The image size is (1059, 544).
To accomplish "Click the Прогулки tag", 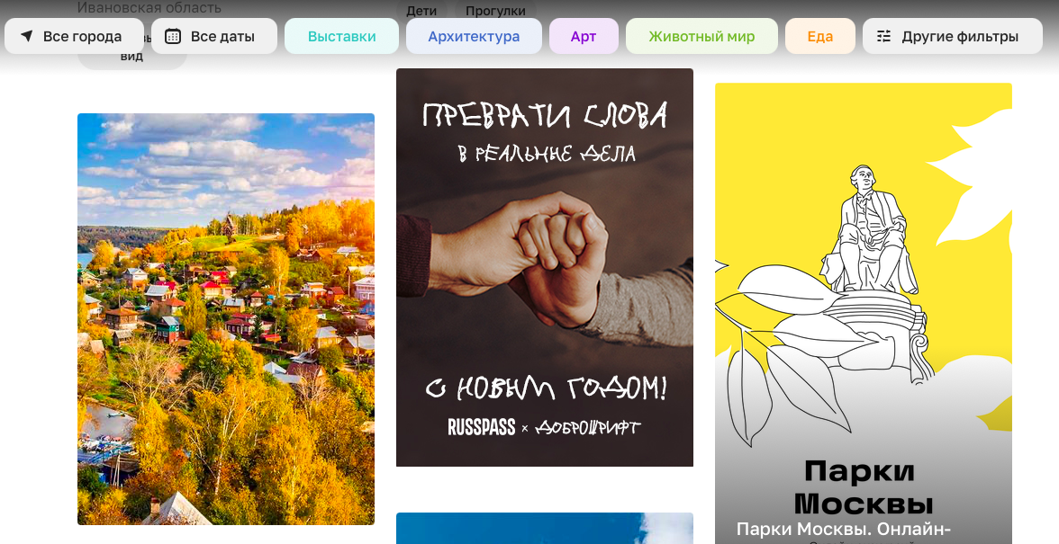I will point(495,11).
